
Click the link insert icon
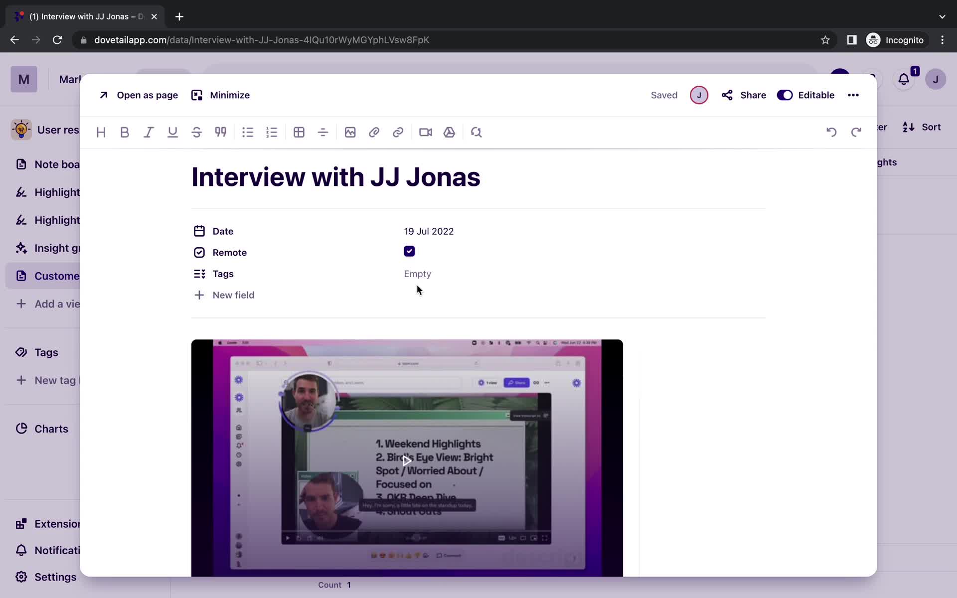[x=398, y=132]
